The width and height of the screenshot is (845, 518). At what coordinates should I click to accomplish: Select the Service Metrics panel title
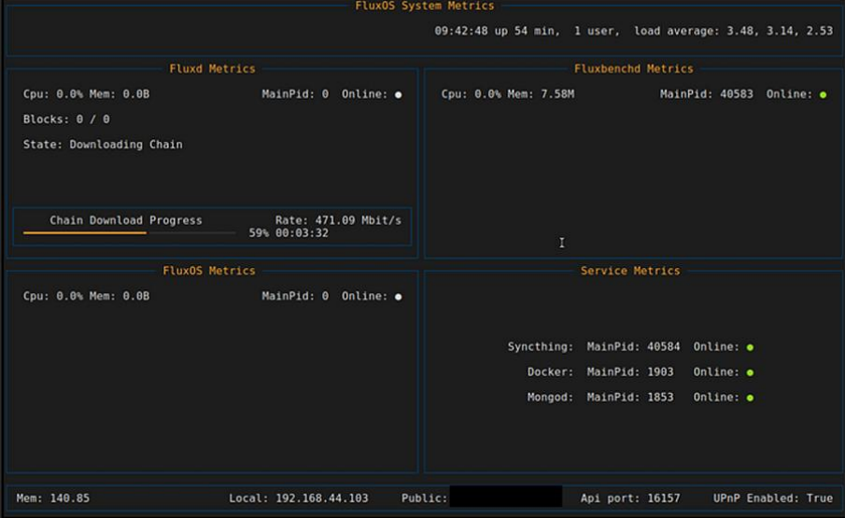tap(630, 271)
